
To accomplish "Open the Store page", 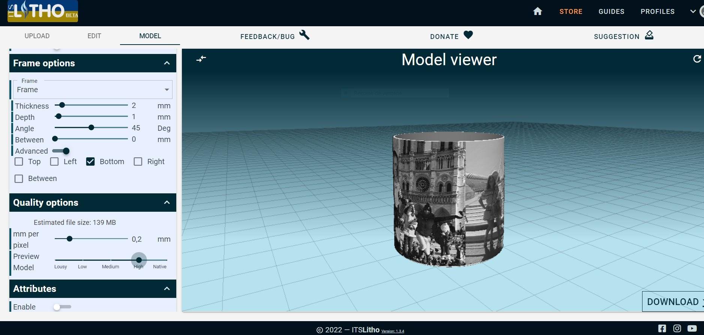I will click(x=571, y=12).
